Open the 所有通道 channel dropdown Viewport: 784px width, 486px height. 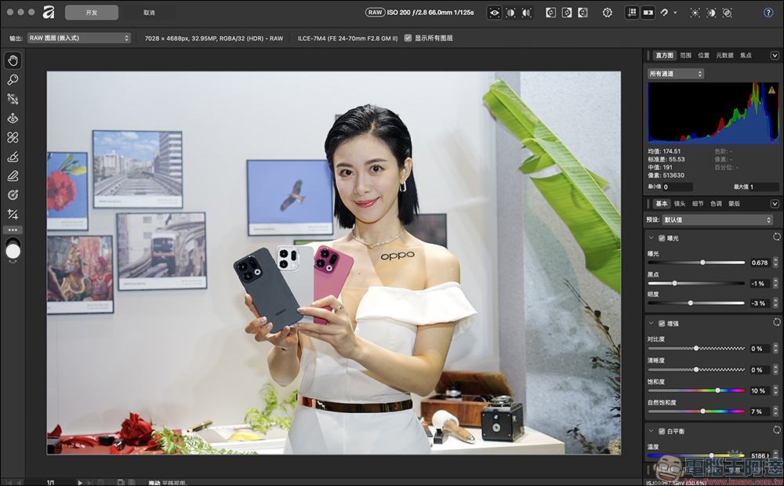(674, 73)
